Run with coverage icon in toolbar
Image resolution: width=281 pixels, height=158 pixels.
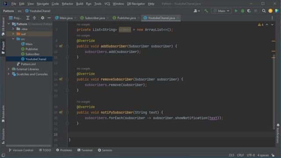pyautogui.click(x=249, y=11)
